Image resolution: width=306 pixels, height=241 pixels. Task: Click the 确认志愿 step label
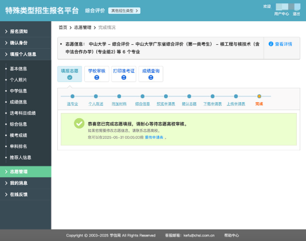[189, 104]
